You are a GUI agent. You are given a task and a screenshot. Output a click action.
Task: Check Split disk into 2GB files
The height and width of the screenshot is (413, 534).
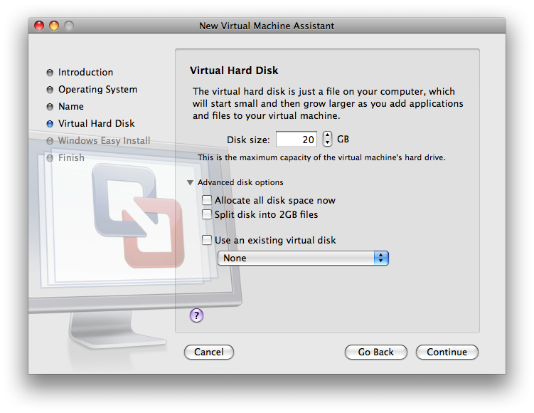(207, 214)
